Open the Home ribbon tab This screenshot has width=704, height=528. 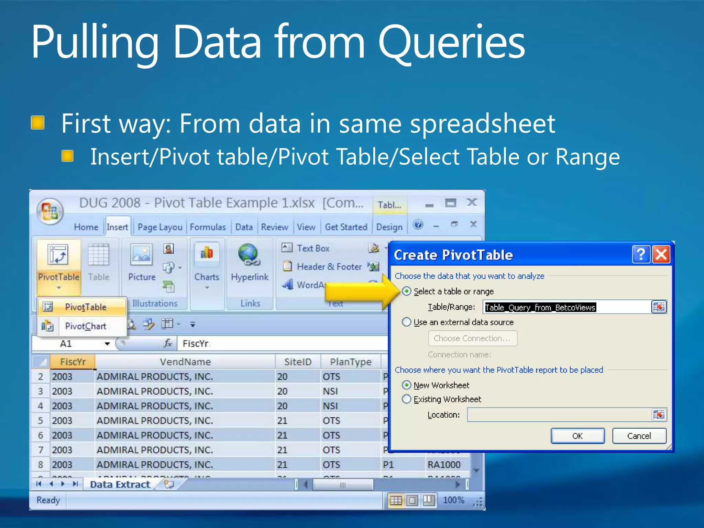tap(86, 227)
